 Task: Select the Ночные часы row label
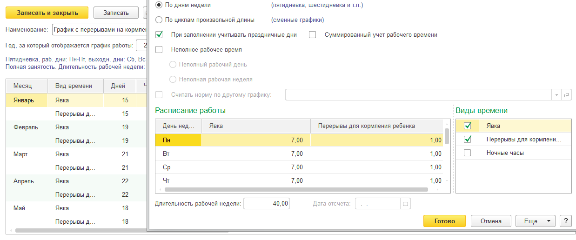click(x=505, y=153)
